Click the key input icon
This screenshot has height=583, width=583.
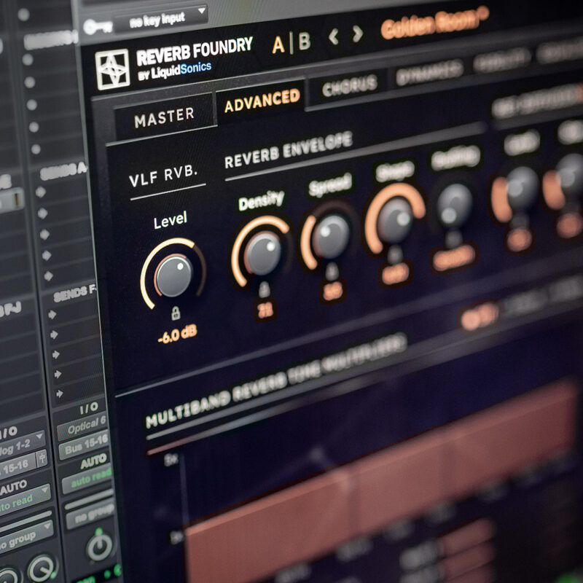click(98, 27)
